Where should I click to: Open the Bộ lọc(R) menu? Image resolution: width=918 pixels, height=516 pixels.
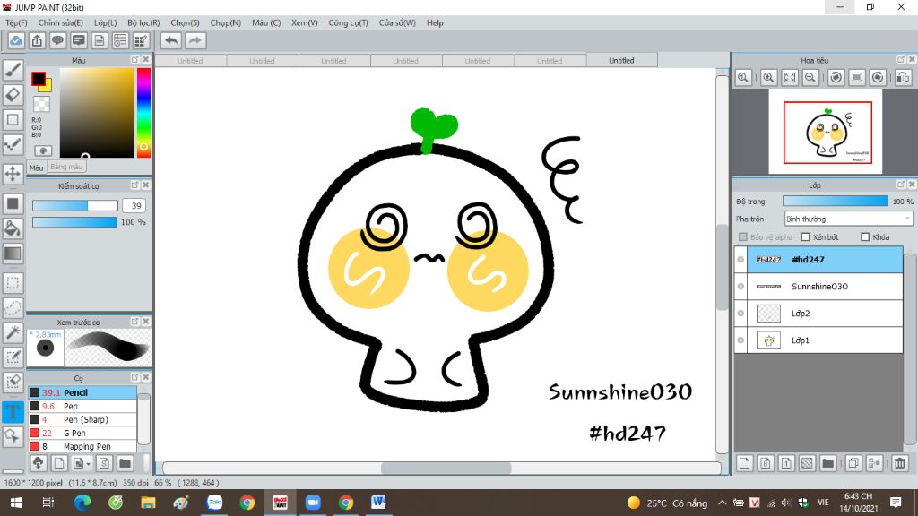point(143,22)
